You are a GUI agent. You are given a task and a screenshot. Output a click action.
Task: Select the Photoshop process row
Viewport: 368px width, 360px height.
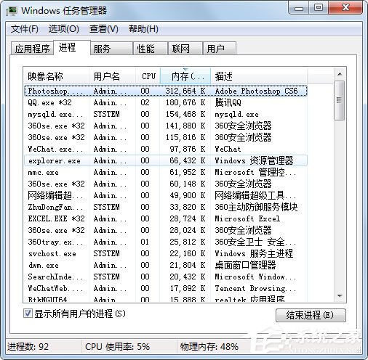[x=166, y=91]
